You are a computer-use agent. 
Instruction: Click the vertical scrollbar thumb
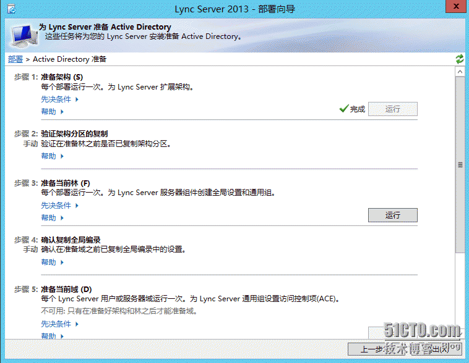tap(460, 165)
